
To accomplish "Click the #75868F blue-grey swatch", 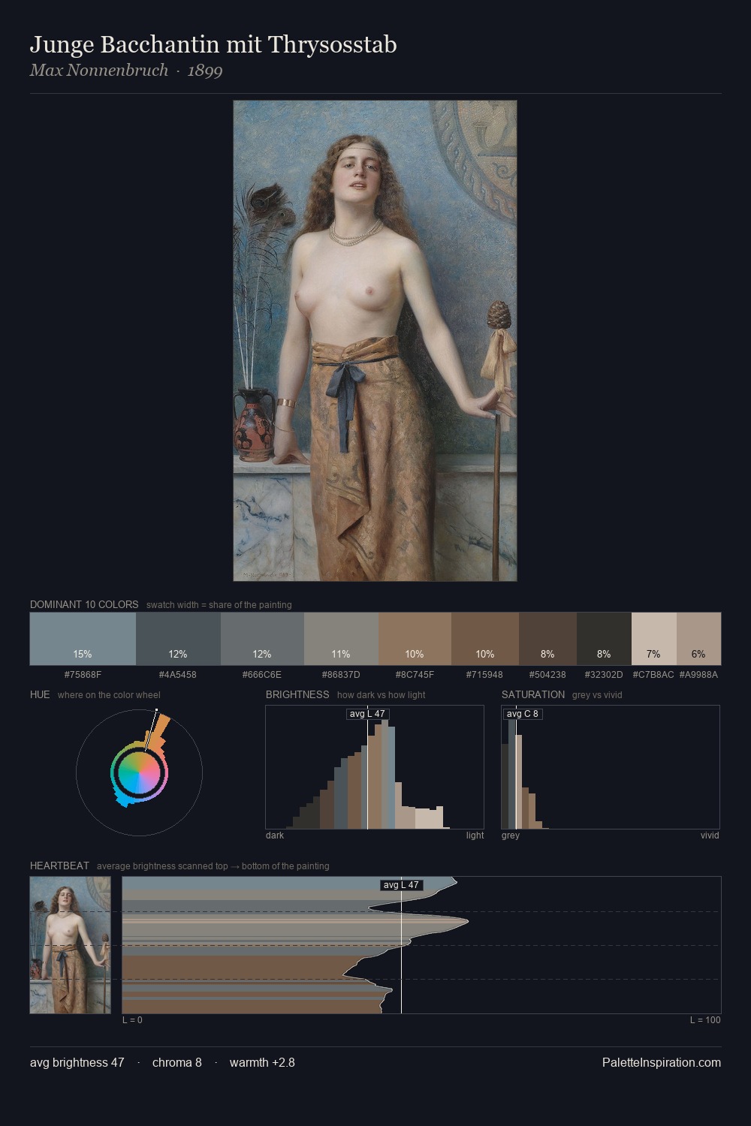I will click(x=83, y=639).
